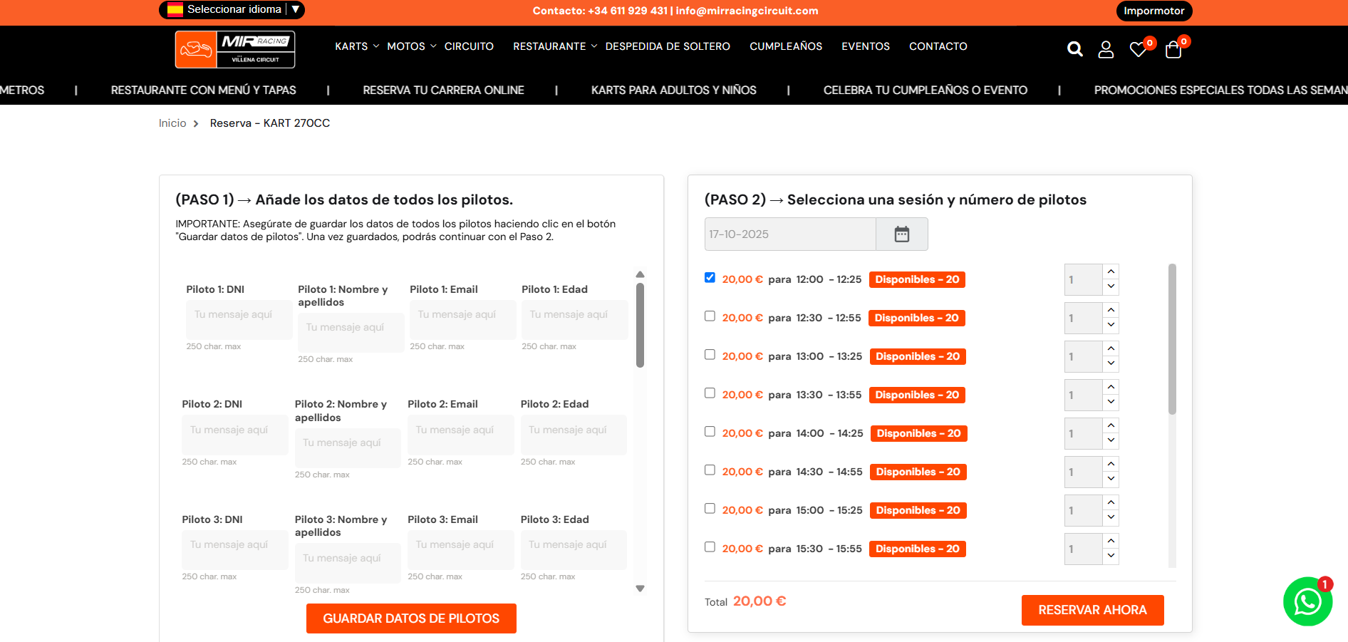Image resolution: width=1348 pixels, height=642 pixels.
Task: Open the CONTACTO menu item
Action: 938,46
